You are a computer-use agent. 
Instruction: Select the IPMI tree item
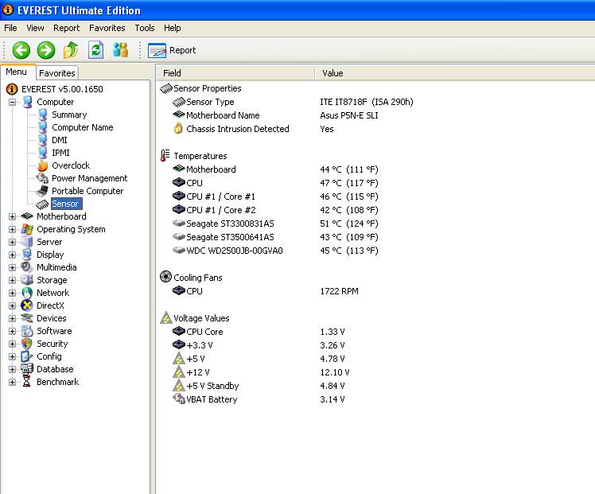pos(60,153)
